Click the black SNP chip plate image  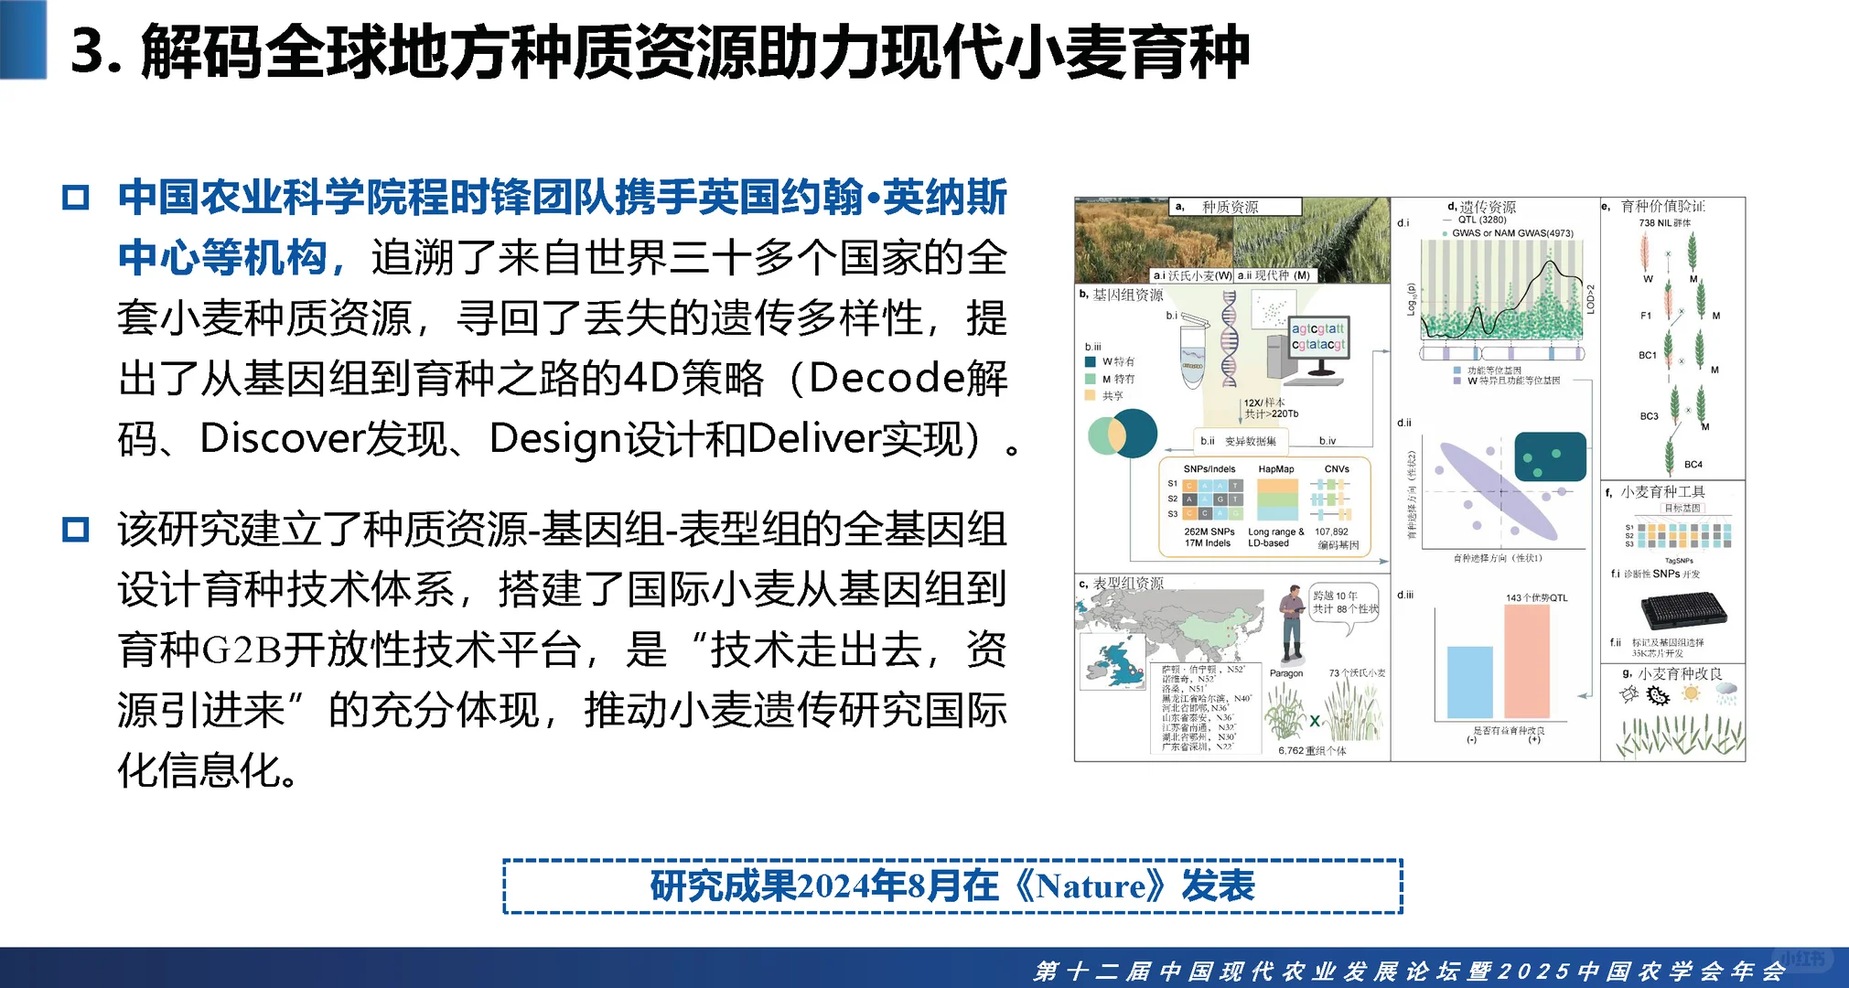(x=1683, y=609)
